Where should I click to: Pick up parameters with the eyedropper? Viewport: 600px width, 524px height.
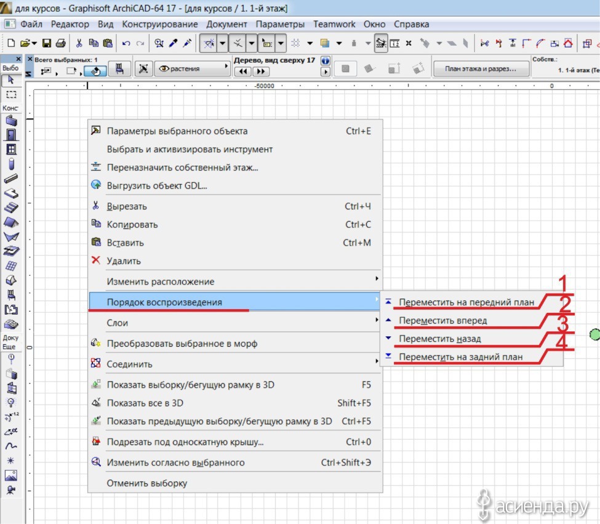pyautogui.click(x=173, y=43)
